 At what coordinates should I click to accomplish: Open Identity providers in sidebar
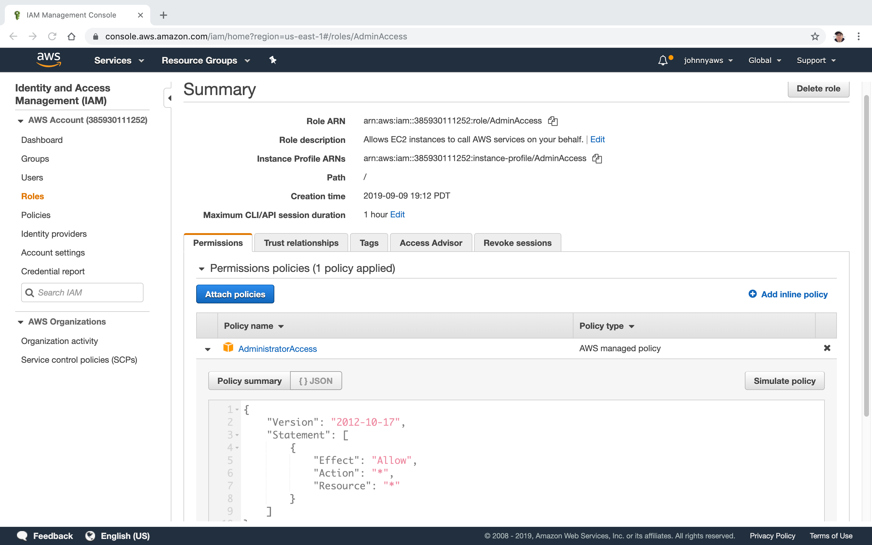click(x=54, y=233)
